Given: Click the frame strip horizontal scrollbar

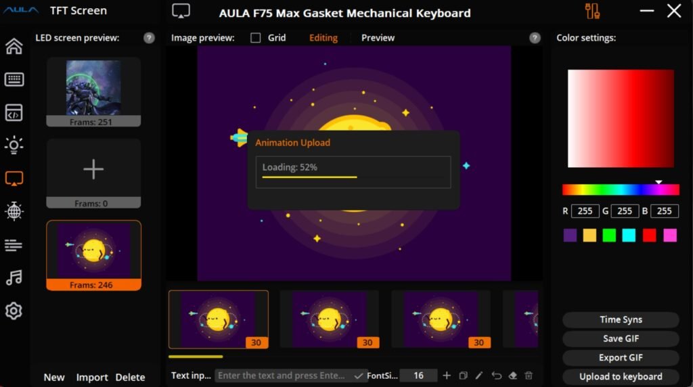Looking at the screenshot, I should [x=196, y=357].
